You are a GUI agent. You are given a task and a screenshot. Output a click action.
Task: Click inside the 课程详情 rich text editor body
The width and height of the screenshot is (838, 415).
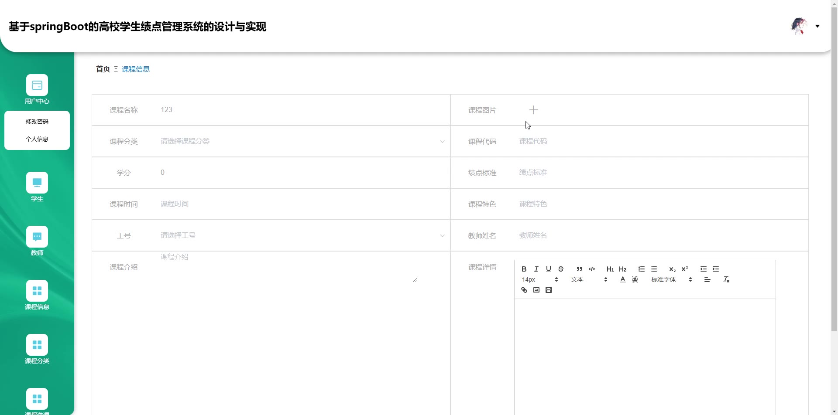(645, 357)
